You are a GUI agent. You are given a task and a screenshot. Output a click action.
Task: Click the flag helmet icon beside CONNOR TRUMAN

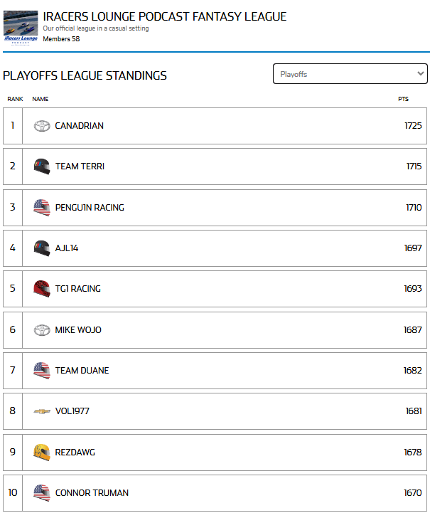42,492
